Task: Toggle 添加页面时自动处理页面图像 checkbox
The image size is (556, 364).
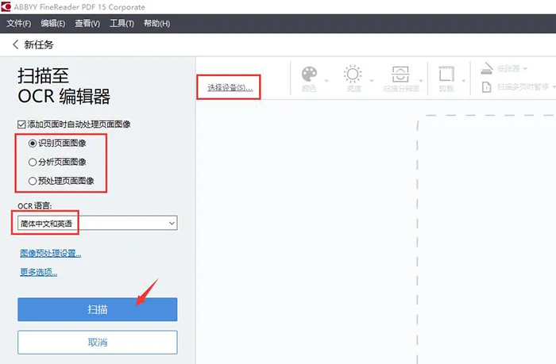Action: [x=21, y=125]
